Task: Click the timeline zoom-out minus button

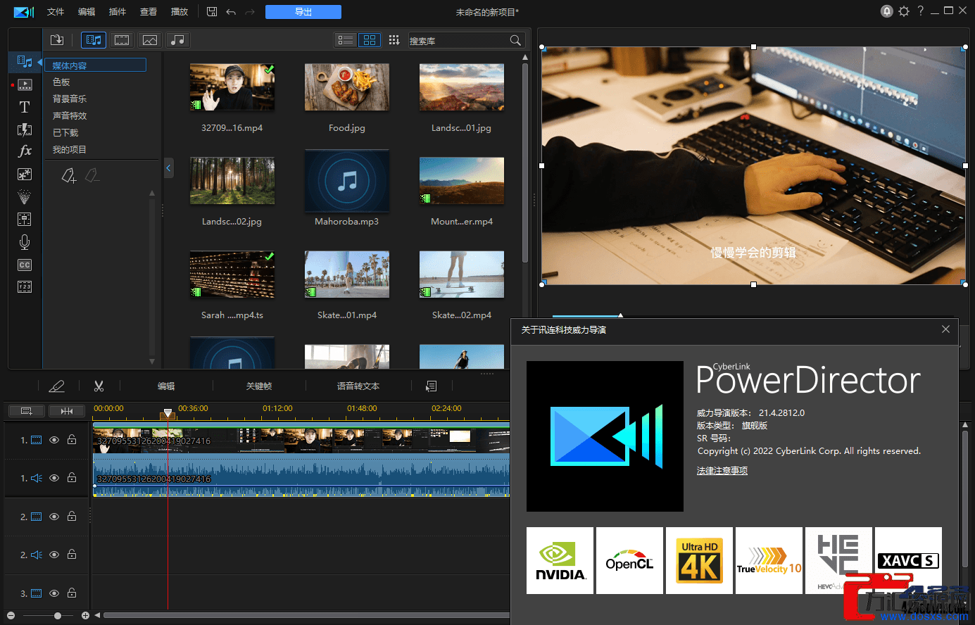Action: (x=10, y=616)
